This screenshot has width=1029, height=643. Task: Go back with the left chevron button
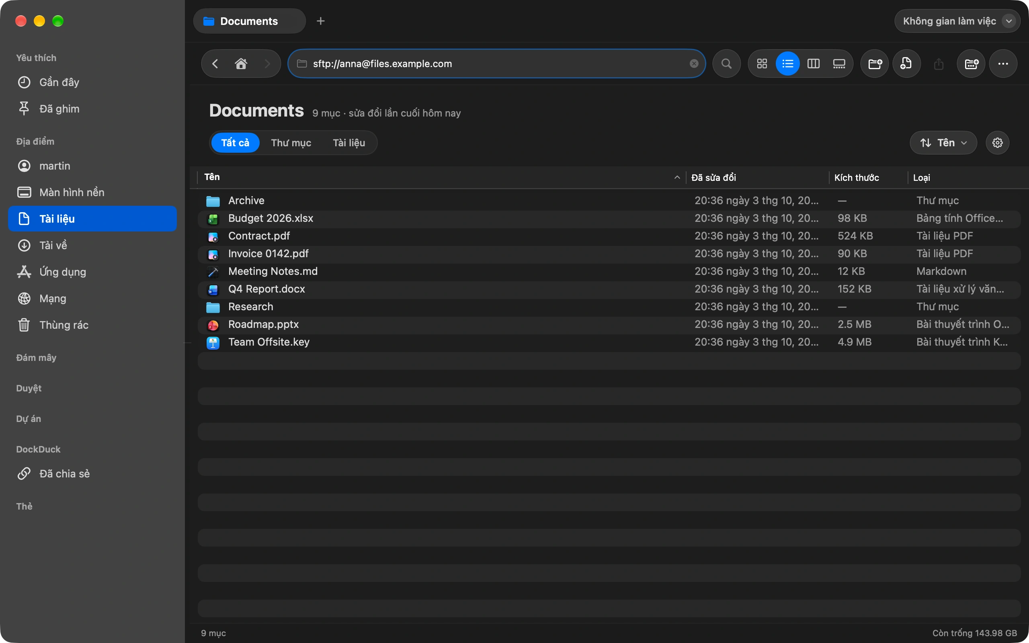pyautogui.click(x=215, y=64)
